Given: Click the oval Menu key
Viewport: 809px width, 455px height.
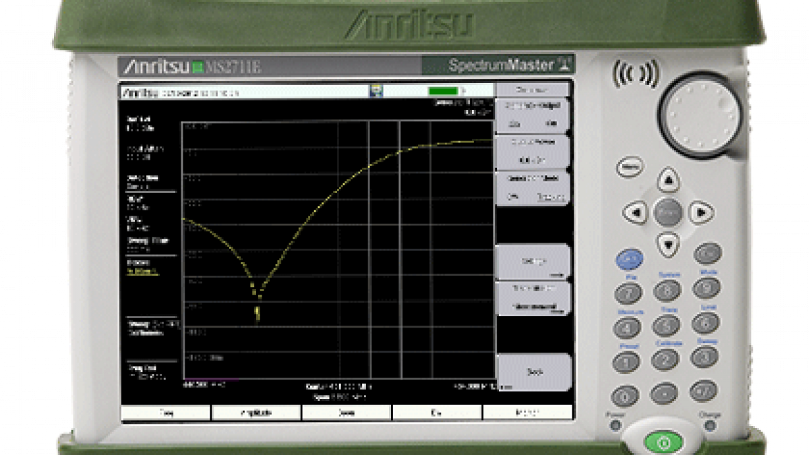Looking at the screenshot, I should pyautogui.click(x=630, y=167).
